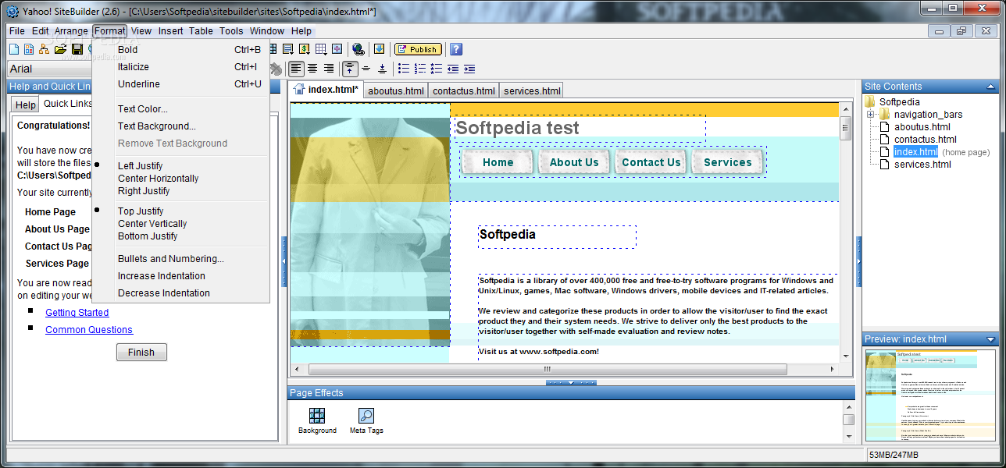Click the bulleted list toolbar icon
This screenshot has width=1006, height=468.
404,69
